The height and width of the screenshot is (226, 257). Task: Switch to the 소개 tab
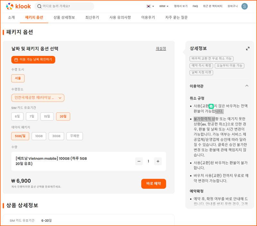(x=11, y=17)
